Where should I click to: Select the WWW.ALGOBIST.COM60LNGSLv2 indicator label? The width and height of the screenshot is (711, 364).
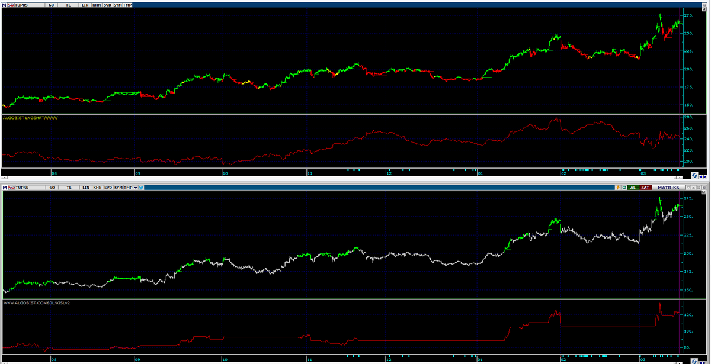click(38, 303)
